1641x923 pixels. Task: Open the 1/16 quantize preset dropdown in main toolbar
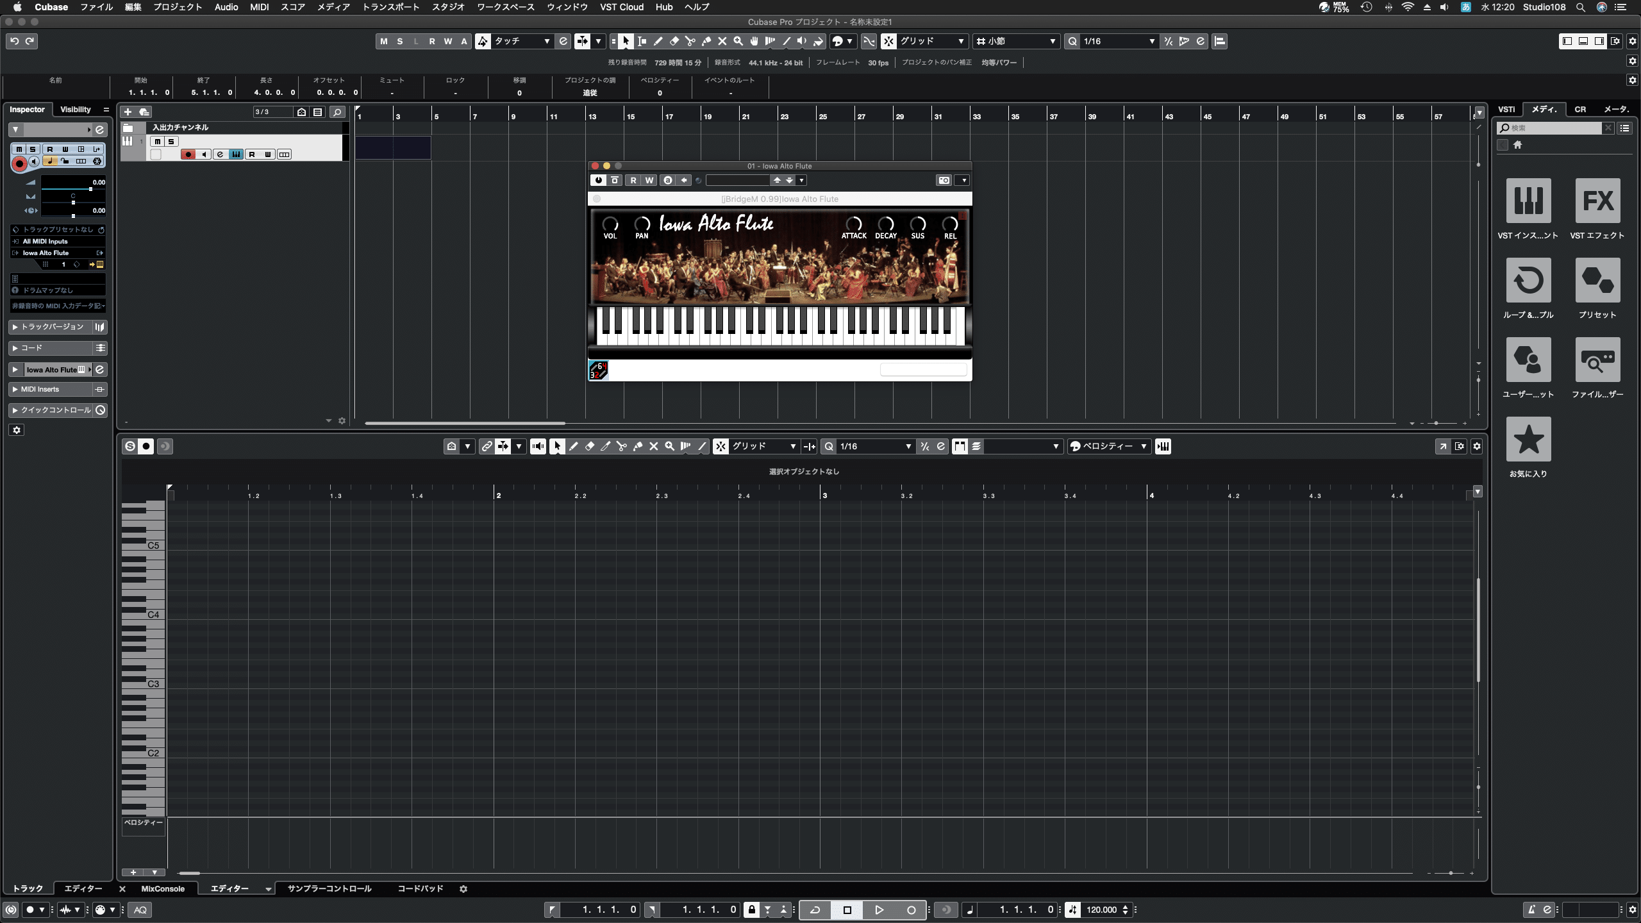1119,41
